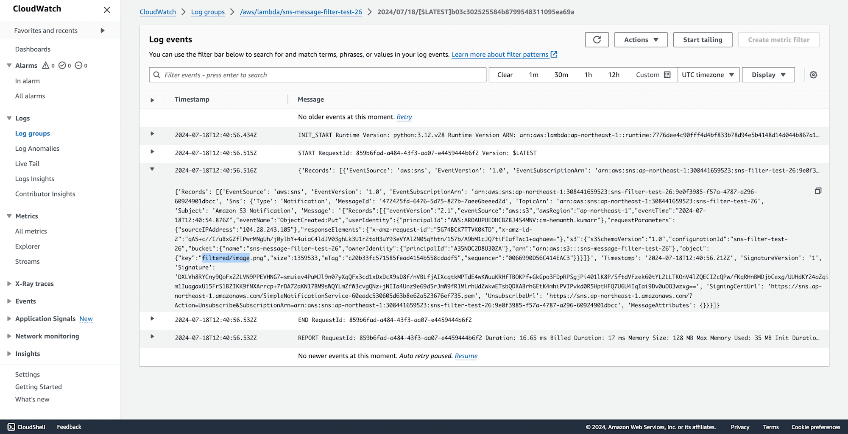Click the in-alarm warning triangle icon
The image size is (848, 434).
(x=46, y=65)
